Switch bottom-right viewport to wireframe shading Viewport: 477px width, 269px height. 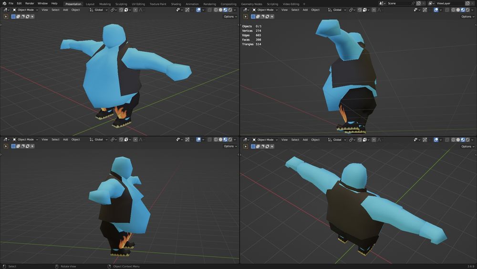(453, 140)
